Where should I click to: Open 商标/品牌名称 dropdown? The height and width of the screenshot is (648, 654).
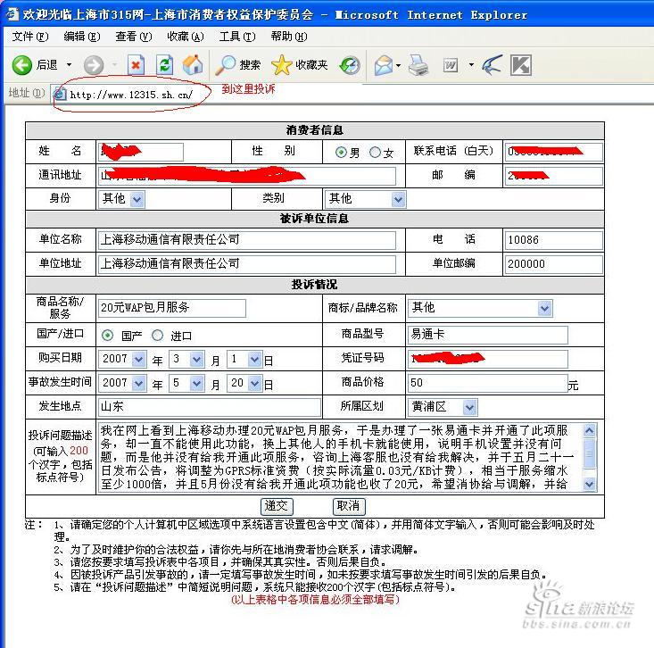click(x=480, y=308)
